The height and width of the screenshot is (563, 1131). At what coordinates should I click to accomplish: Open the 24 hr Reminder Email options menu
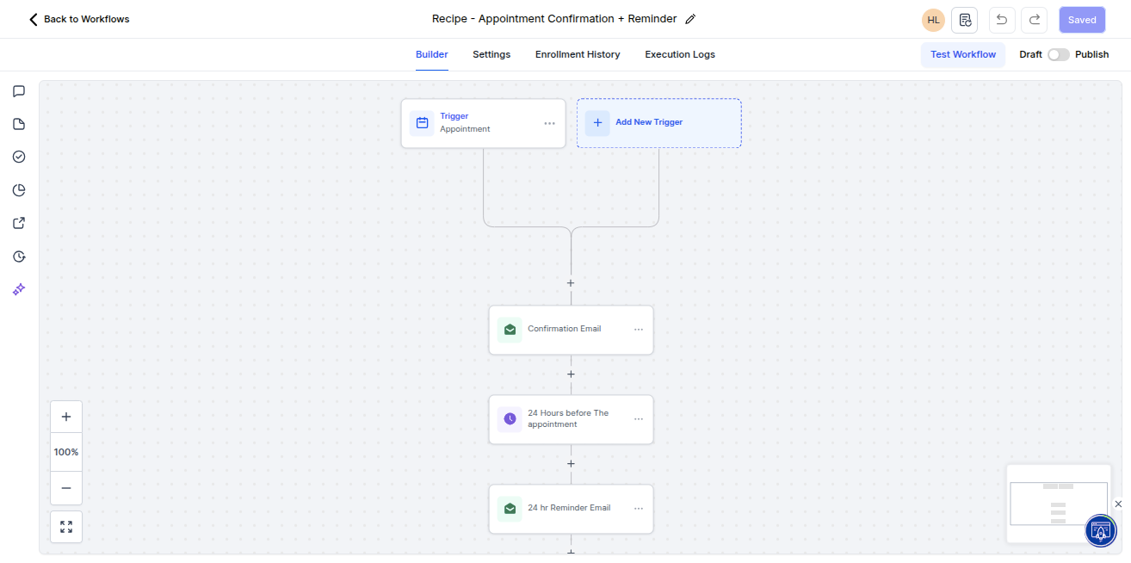639,509
